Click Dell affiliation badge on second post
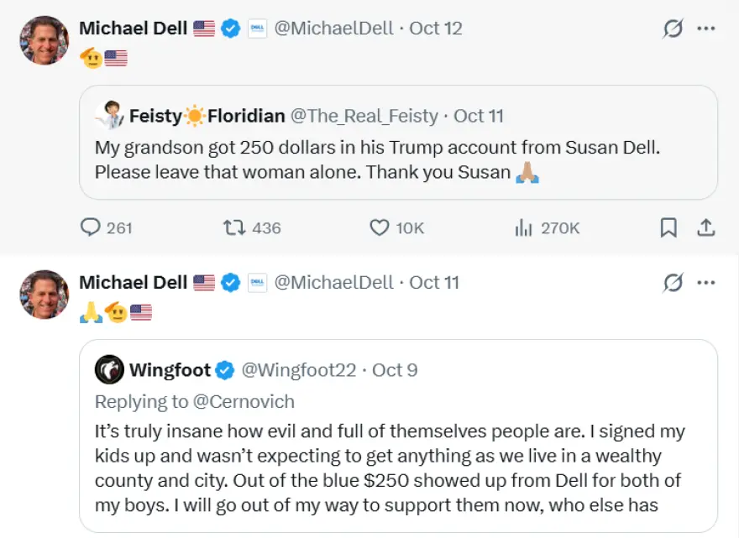Screen dimensions: 739x538 257,283
